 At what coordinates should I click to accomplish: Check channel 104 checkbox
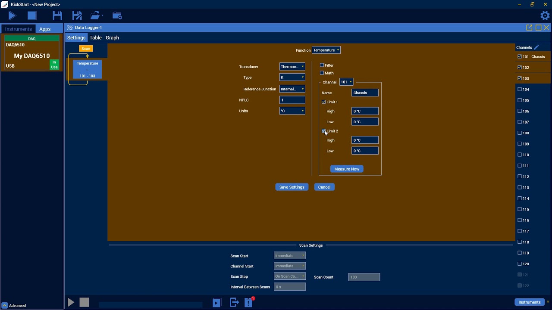(x=520, y=89)
